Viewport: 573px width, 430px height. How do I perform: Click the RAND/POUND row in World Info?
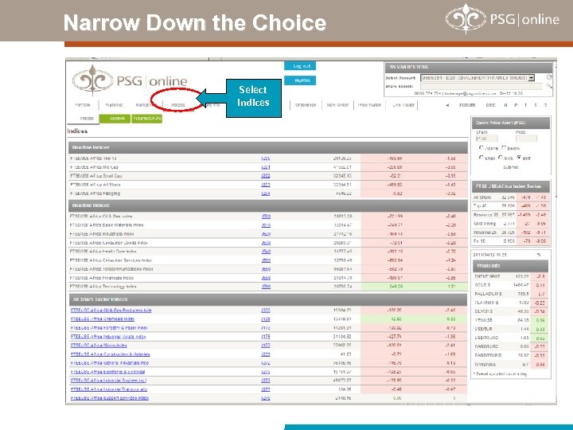tap(510, 355)
